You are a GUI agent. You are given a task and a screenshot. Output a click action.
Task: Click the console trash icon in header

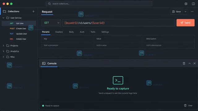pyautogui.click(x=184, y=64)
